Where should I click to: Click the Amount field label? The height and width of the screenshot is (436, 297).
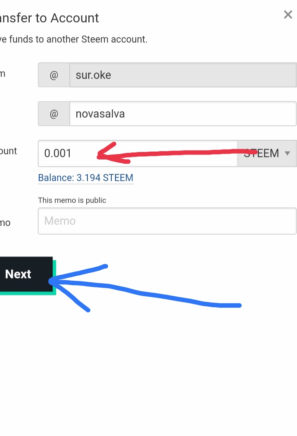(8, 151)
